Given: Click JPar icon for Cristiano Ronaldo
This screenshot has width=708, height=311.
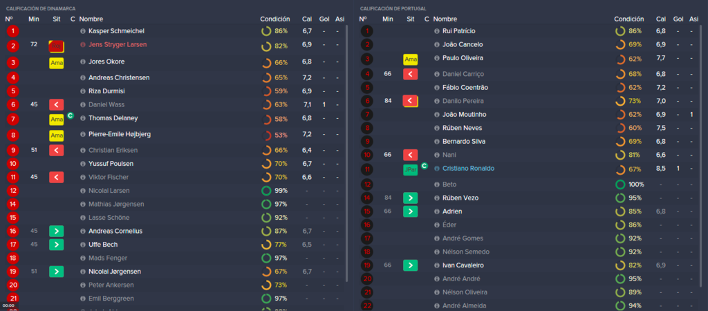Looking at the screenshot, I should pos(411,170).
